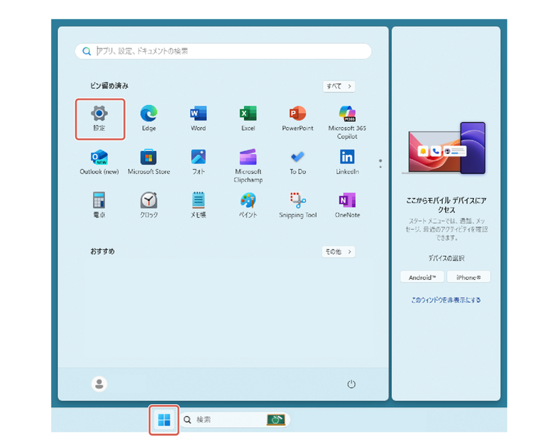Launch Excel from pinned apps
The height and width of the screenshot is (445, 558).
248,119
